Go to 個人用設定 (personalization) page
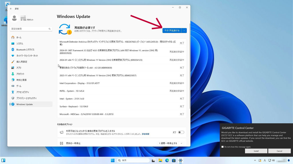Screen dimensions: 293x164 (x=22, y=61)
